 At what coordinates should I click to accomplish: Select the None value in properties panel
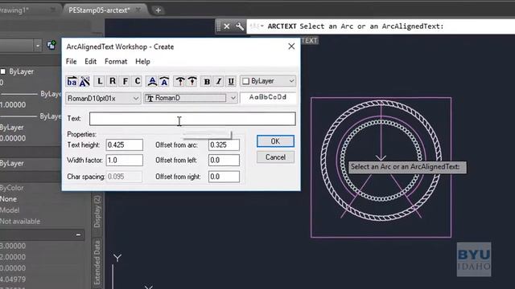click(x=8, y=199)
